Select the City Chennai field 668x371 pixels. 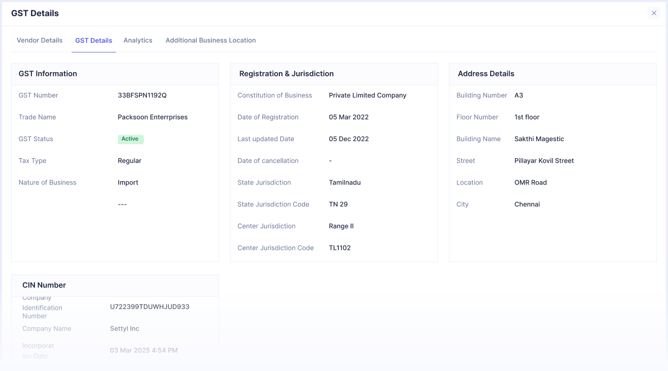(x=527, y=204)
